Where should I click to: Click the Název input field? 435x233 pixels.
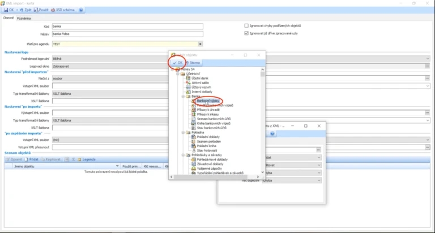(127, 34)
